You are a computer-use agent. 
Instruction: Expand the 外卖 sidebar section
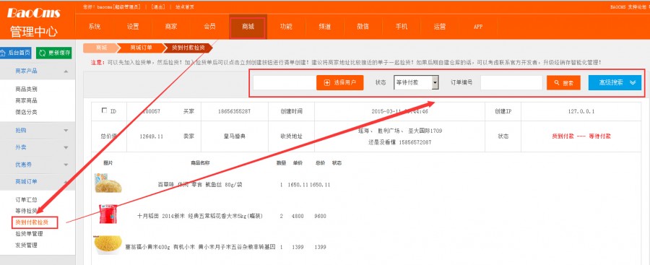[38, 147]
